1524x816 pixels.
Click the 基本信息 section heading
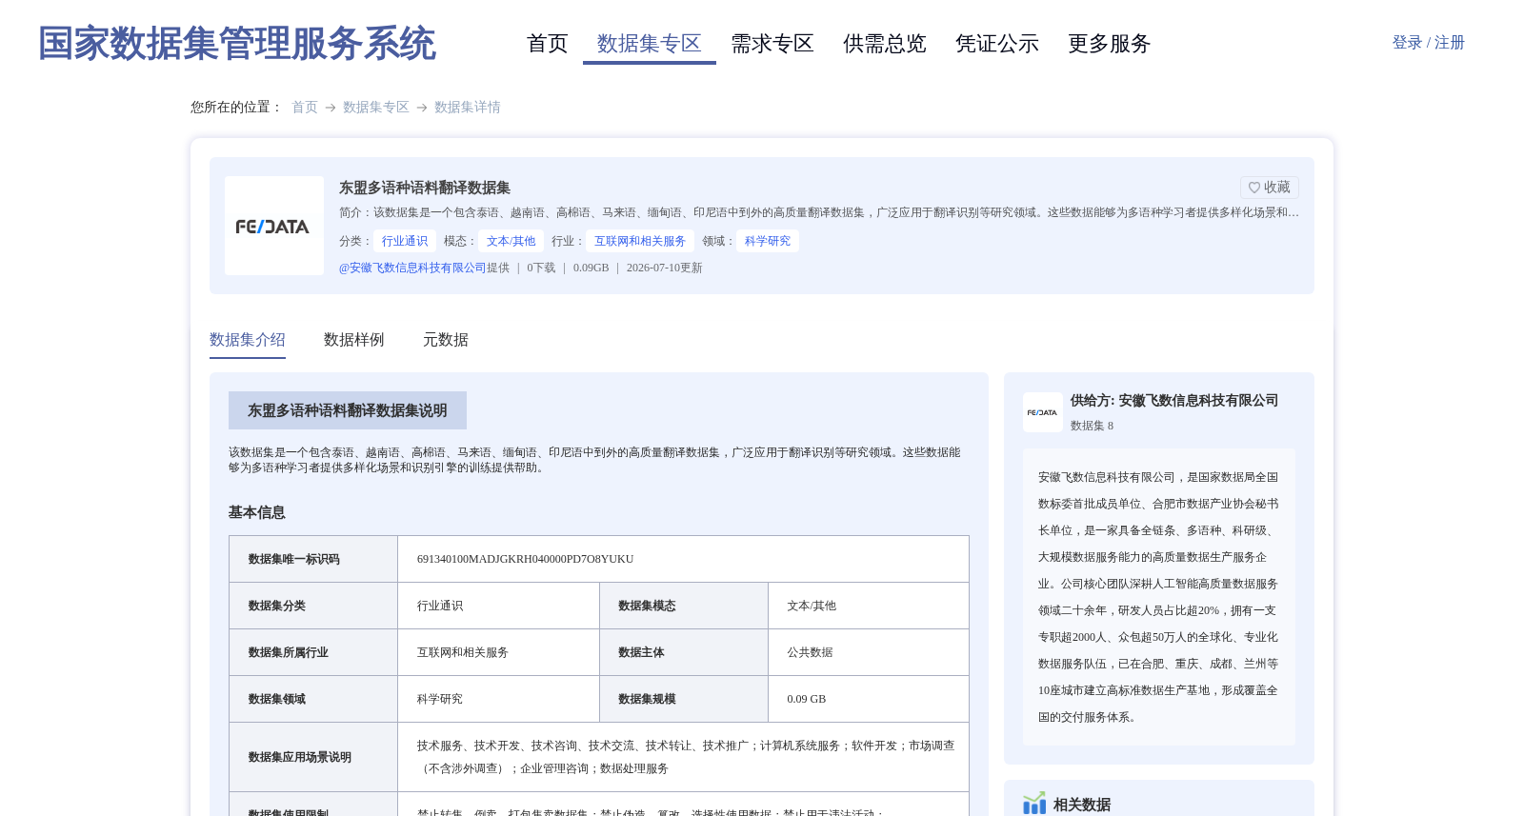pos(257,512)
